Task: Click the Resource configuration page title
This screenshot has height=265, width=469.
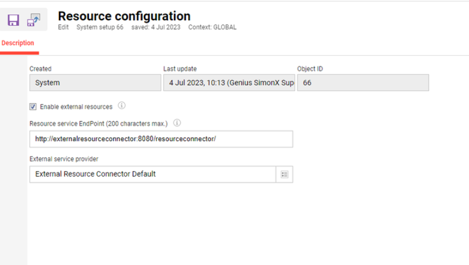Action: coord(124,16)
